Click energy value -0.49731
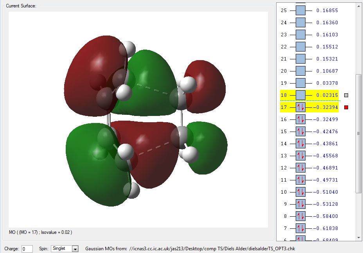The height and width of the screenshot is (253, 363). click(x=325, y=180)
